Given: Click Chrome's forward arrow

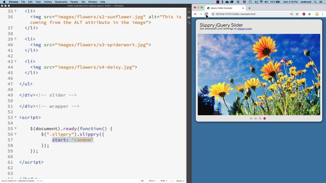Looking at the screenshot, I should (201, 14).
